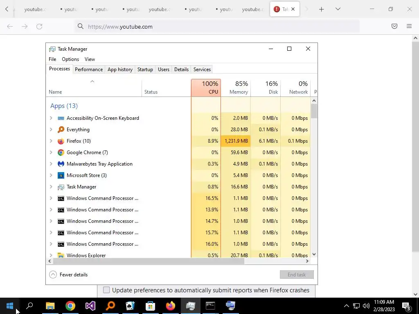Sort processes by Network column header
This screenshot has height=314, width=419.
tap(295, 88)
